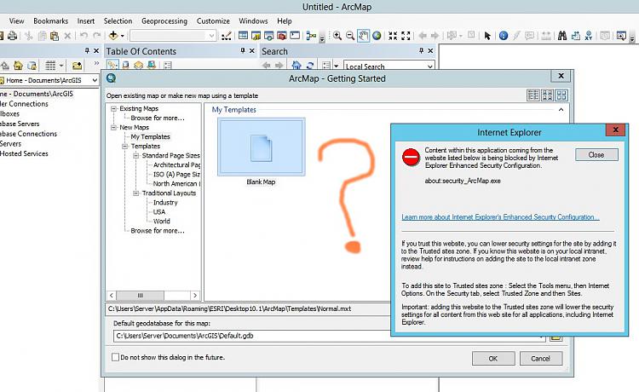The width and height of the screenshot is (639, 392).
Task: Click the Fixed Zoom Out icon
Action: (406, 36)
